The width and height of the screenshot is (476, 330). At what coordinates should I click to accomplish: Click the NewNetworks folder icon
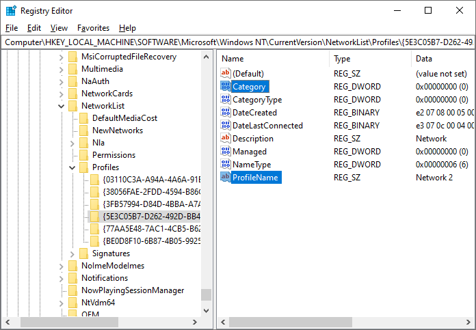click(x=84, y=130)
